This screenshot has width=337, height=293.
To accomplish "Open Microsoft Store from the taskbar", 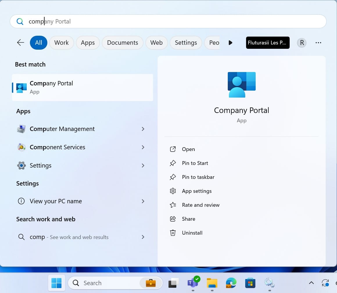I will (250, 283).
